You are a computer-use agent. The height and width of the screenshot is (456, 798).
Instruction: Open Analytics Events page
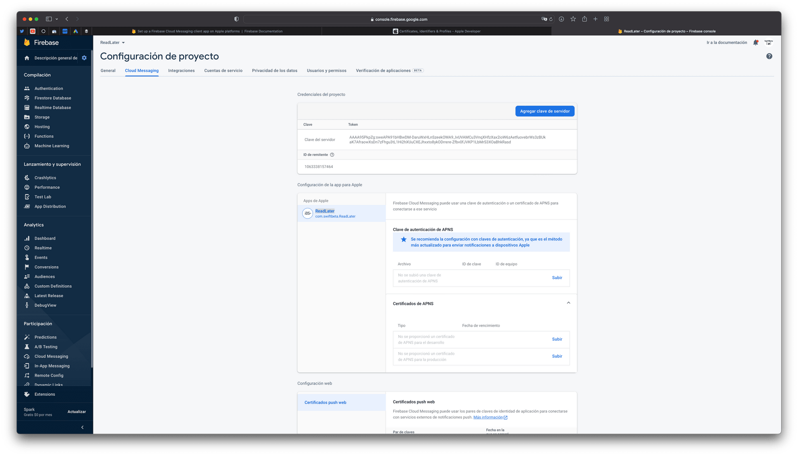pos(41,258)
